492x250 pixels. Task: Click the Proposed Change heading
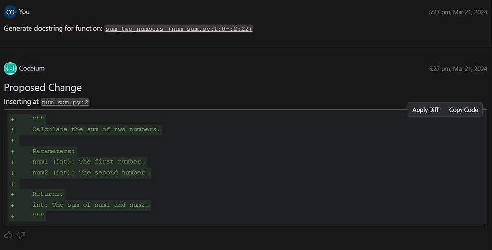(x=43, y=87)
